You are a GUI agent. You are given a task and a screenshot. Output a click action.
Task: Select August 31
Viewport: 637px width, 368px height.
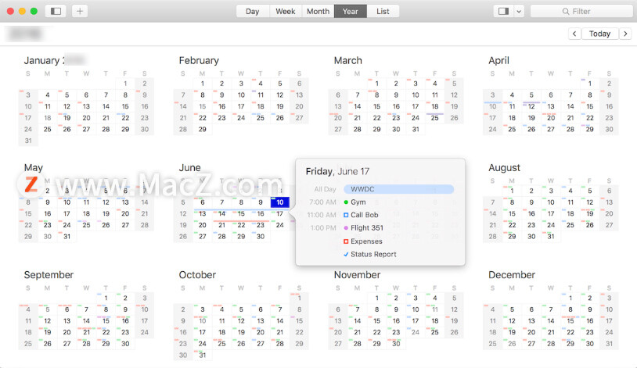(550, 236)
